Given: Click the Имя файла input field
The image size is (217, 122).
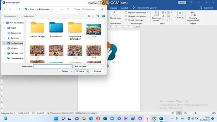Looking at the screenshot, I should pos(53,66).
